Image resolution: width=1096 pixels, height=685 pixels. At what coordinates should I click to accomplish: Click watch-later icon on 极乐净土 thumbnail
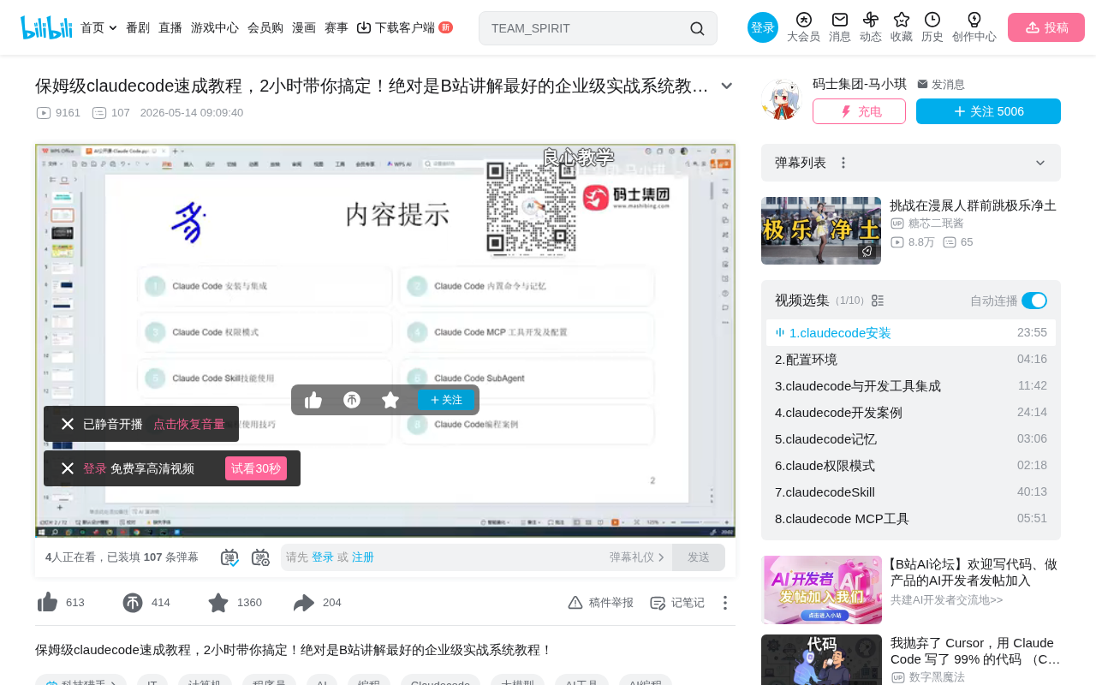click(867, 251)
